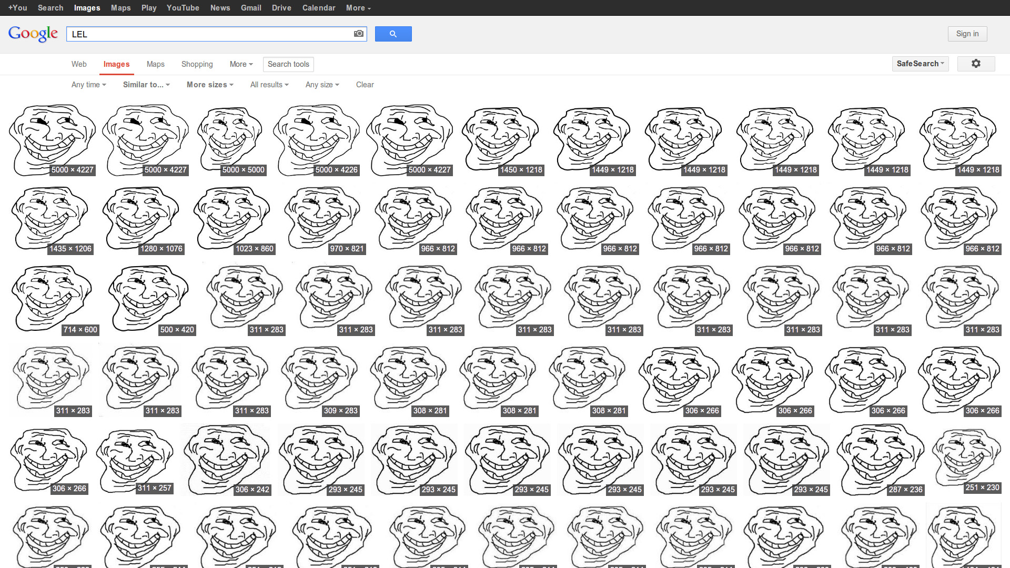Click the camera search-by-image icon

pos(359,34)
